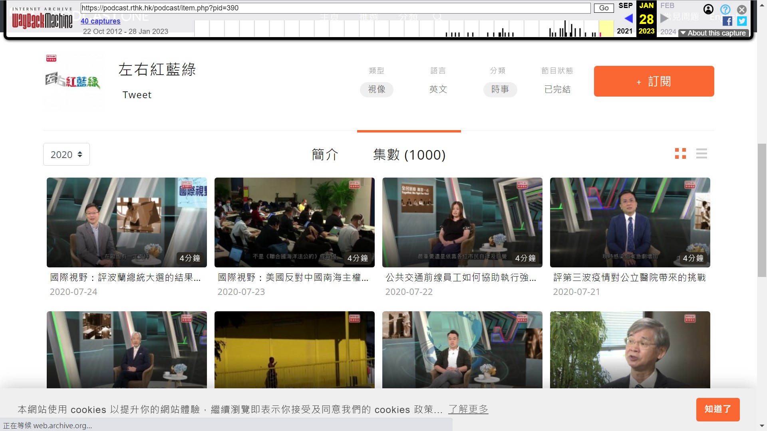The height and width of the screenshot is (431, 767).
Task: Click the 2021 year in the timeline
Action: point(624,31)
